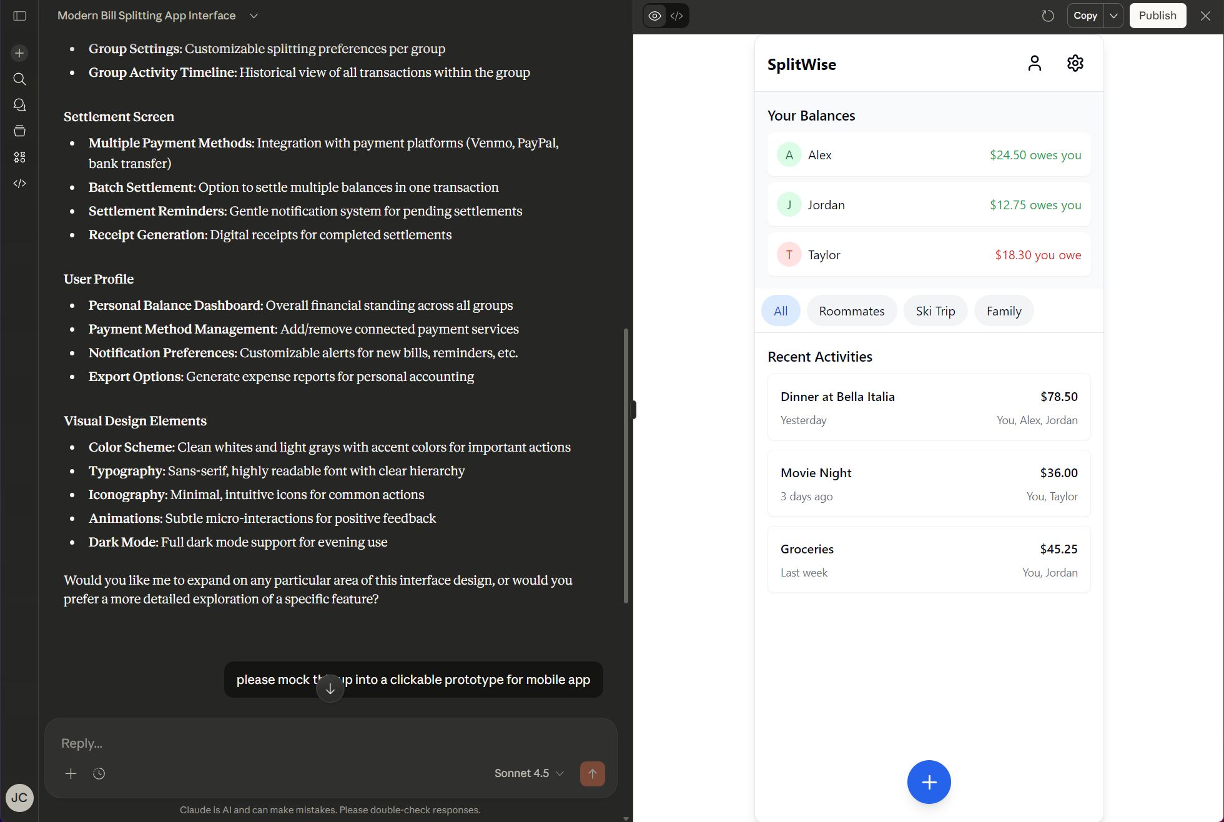The image size is (1224, 822).
Task: Select the Ski Trip group tab
Action: tap(935, 311)
